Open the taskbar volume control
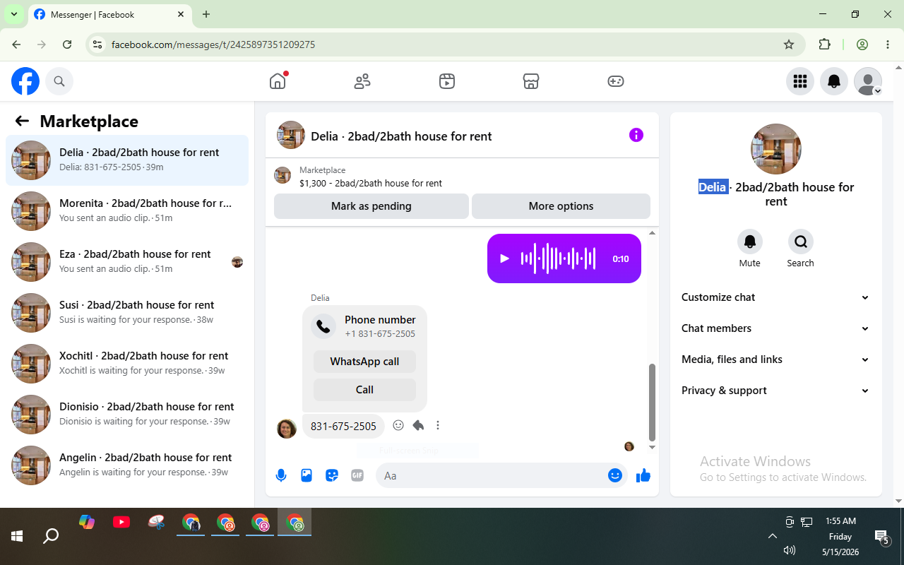 (790, 550)
